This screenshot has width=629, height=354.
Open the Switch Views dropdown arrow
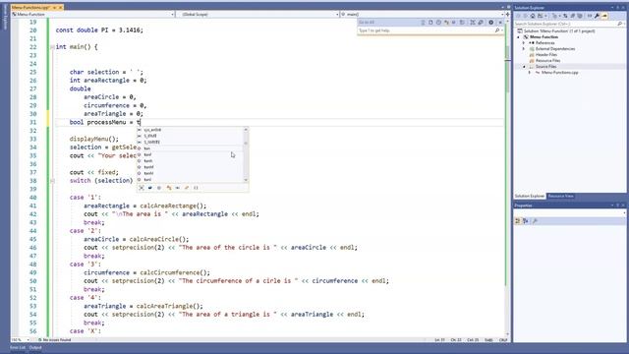545,16
